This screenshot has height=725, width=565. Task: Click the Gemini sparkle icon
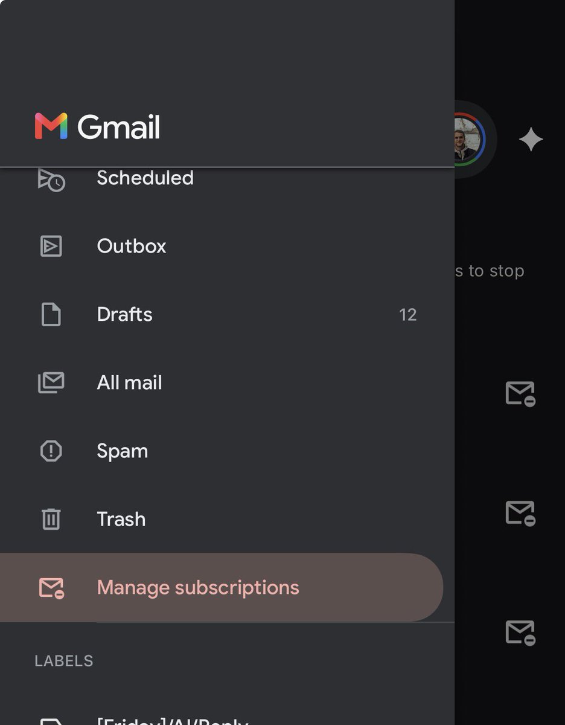[531, 140]
